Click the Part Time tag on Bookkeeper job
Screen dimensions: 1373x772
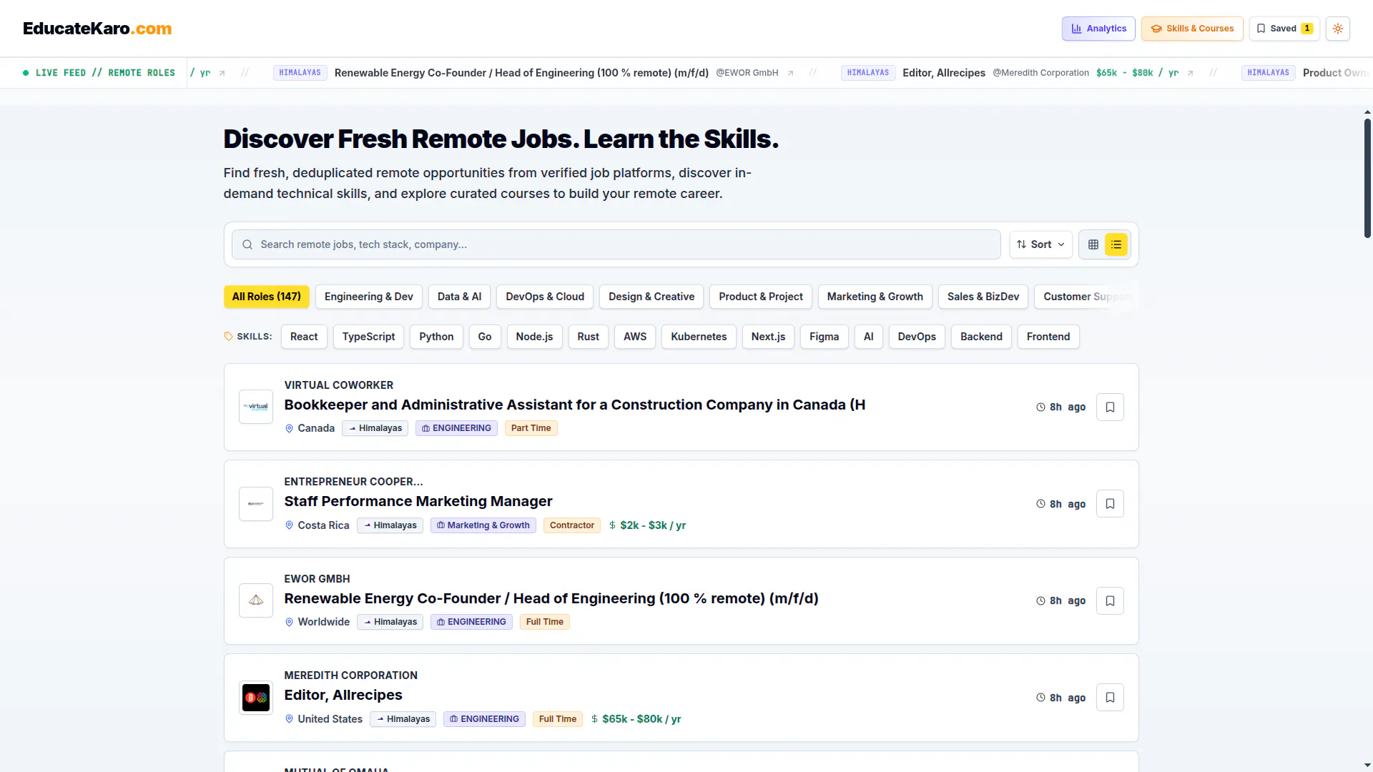[x=531, y=428]
